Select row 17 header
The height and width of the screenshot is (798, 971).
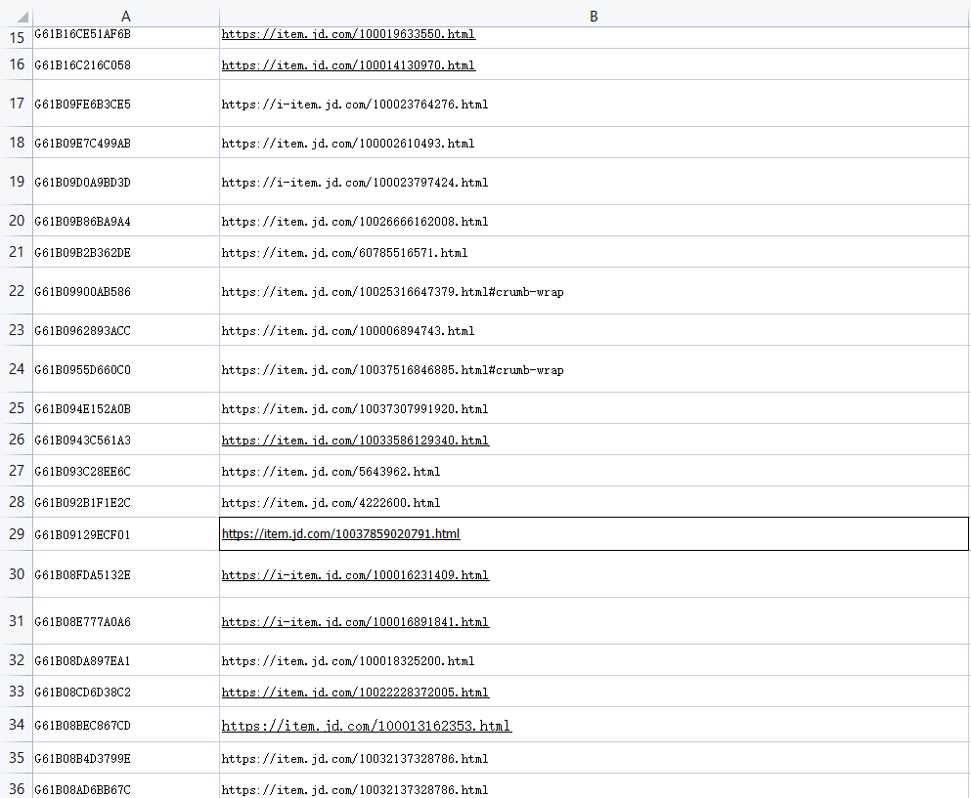[x=17, y=104]
